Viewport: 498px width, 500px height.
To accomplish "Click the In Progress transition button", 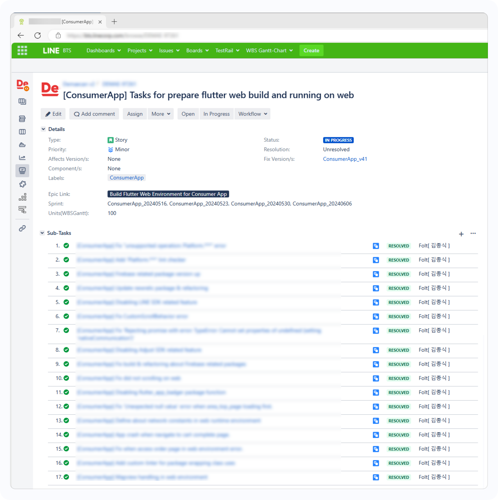I will click(x=217, y=114).
